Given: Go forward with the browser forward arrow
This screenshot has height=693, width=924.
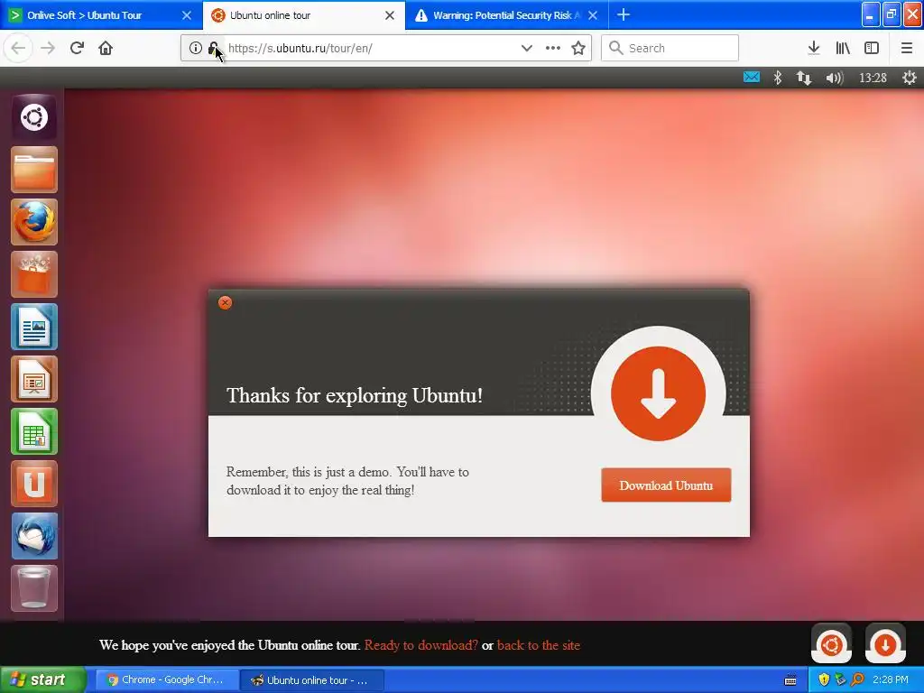Looking at the screenshot, I should [x=48, y=48].
